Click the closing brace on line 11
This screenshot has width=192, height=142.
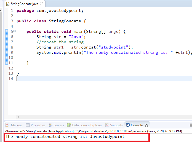tap(28, 63)
